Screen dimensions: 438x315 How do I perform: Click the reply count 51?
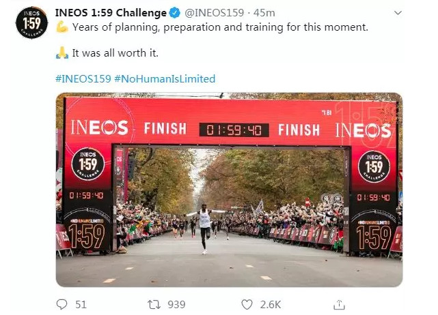[81, 304]
